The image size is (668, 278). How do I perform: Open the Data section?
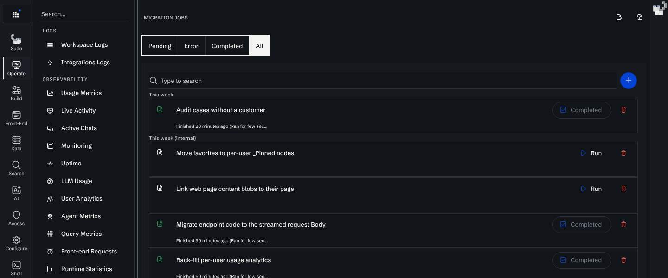[x=16, y=143]
